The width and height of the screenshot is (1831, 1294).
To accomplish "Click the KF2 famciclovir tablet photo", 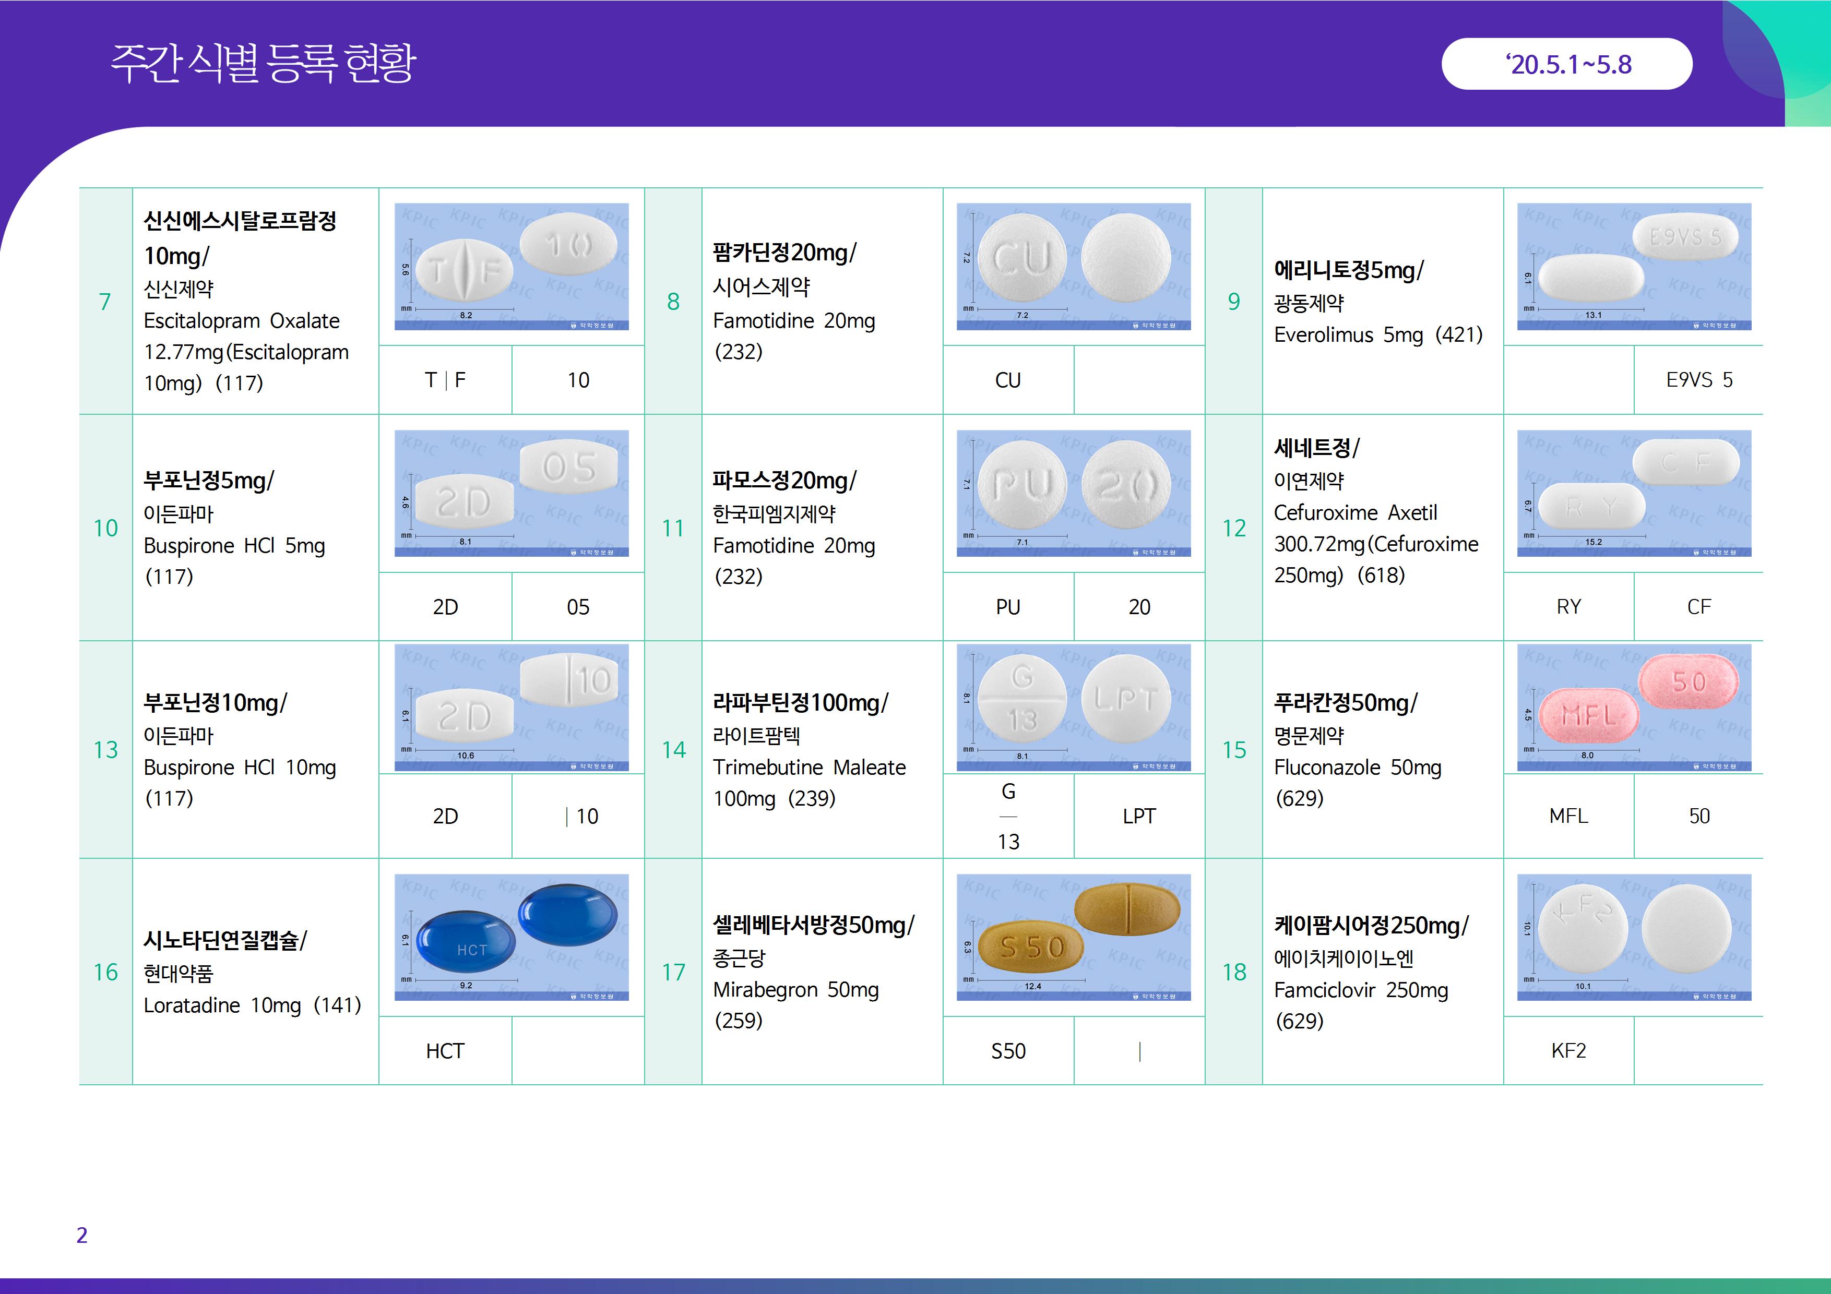I will coord(1633,937).
